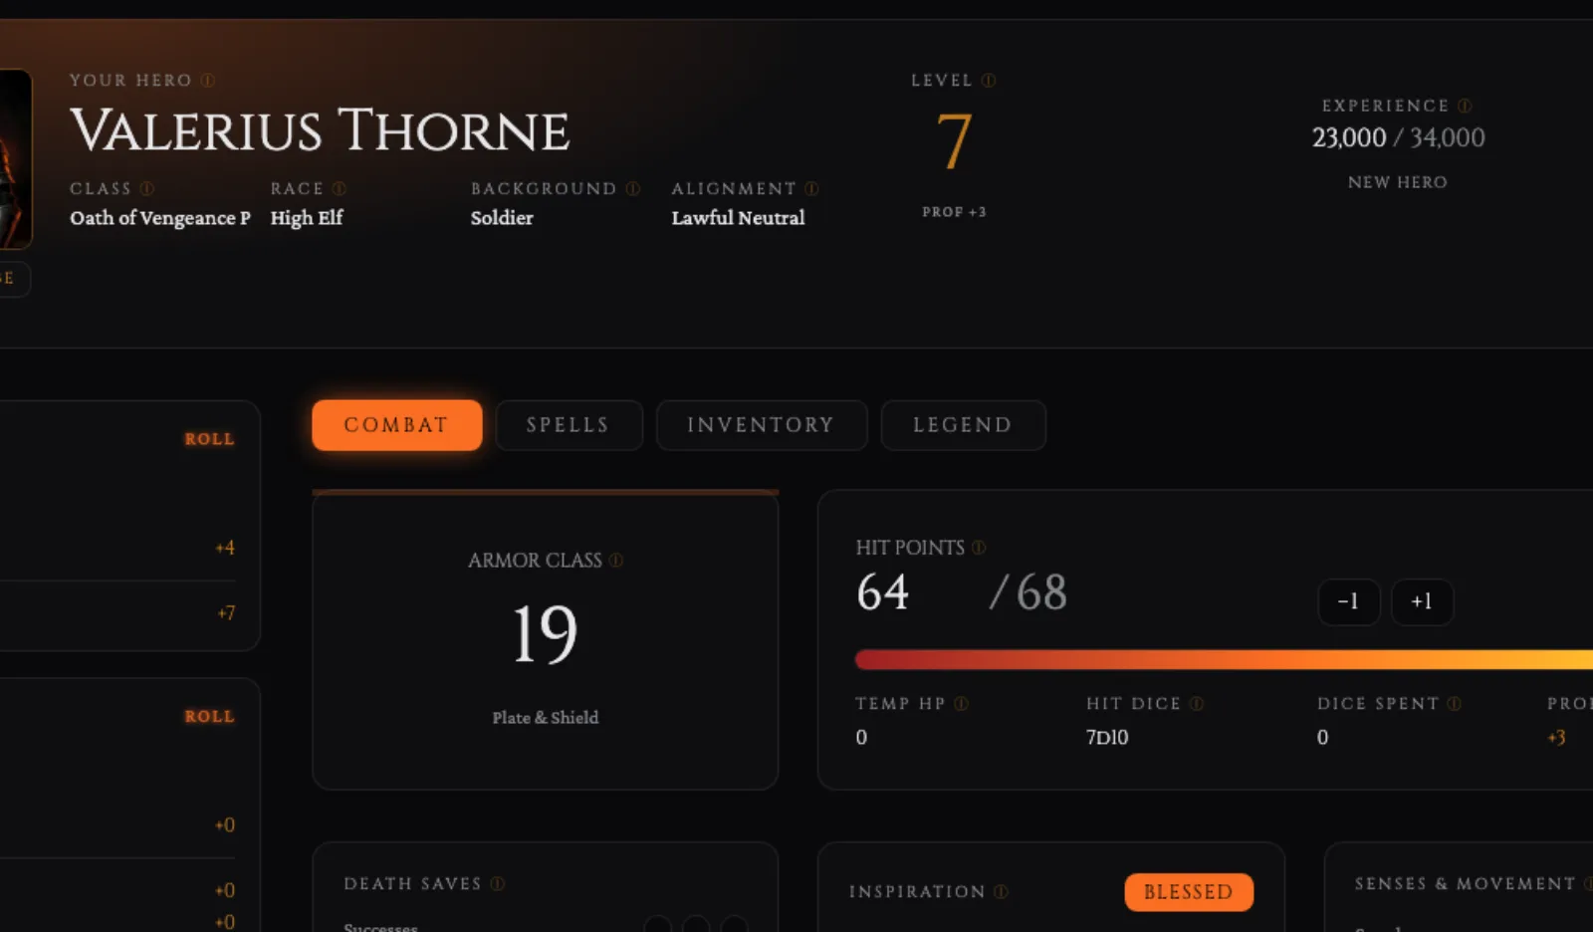Click the +4 modifier value

[225, 548]
